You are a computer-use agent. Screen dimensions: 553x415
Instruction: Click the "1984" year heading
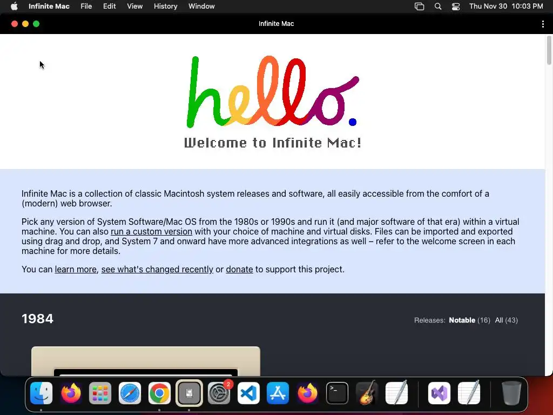(x=37, y=319)
